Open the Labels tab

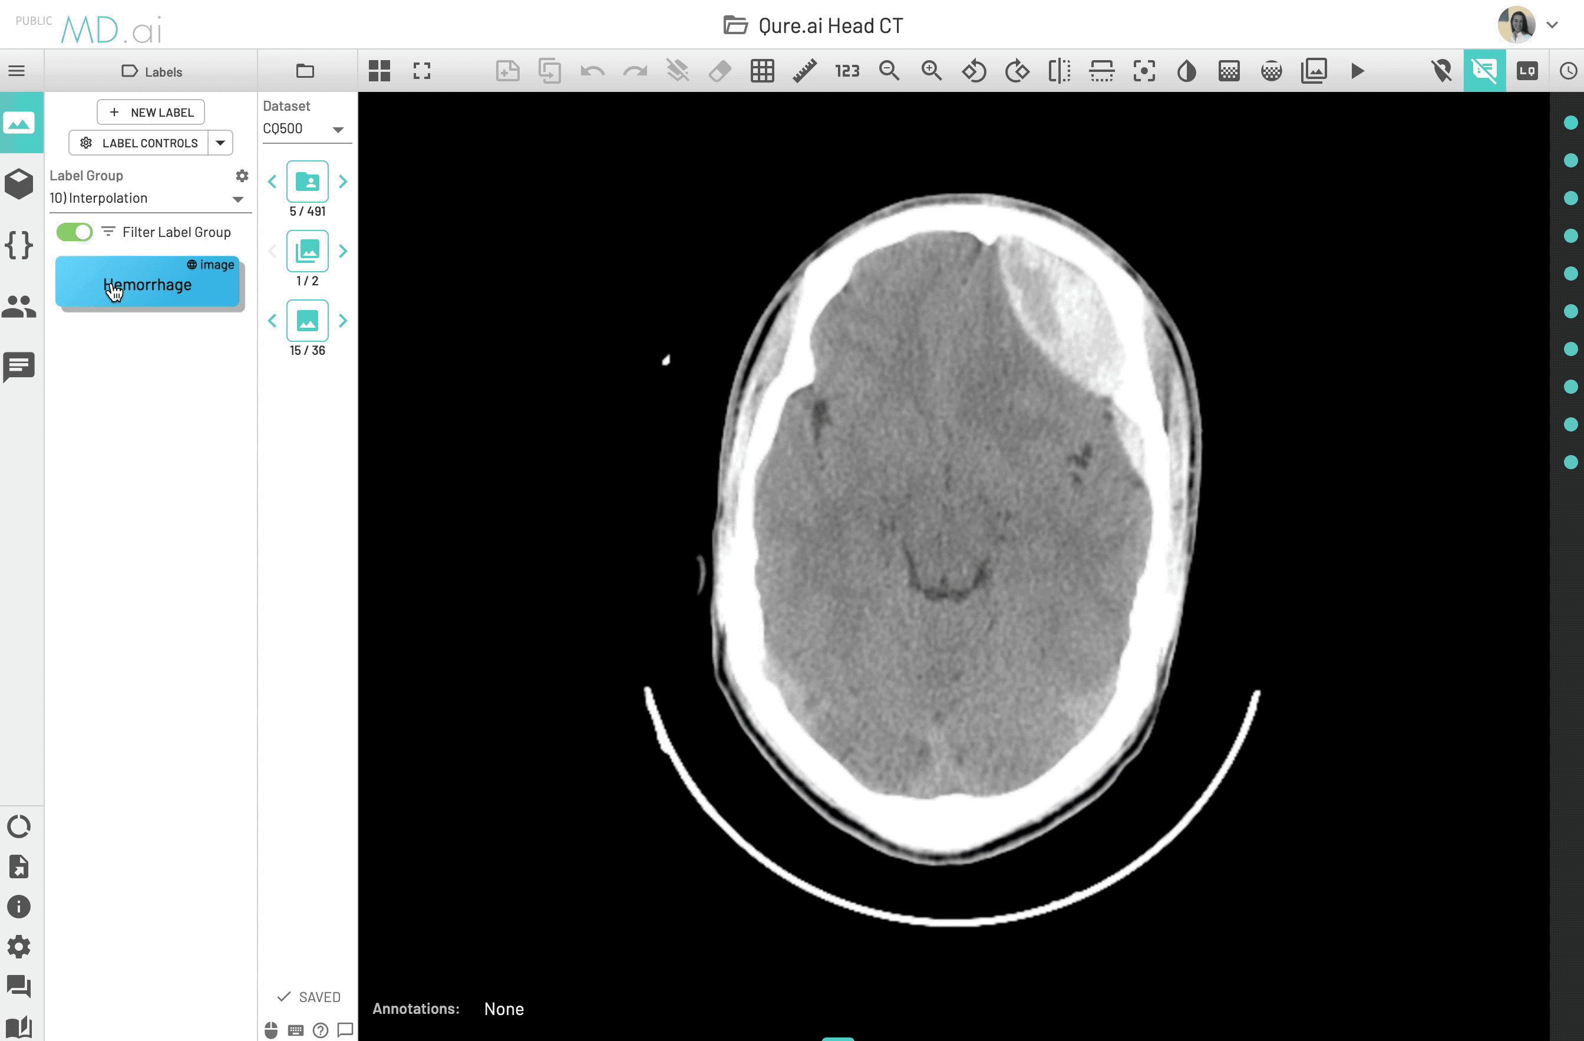pyautogui.click(x=151, y=71)
